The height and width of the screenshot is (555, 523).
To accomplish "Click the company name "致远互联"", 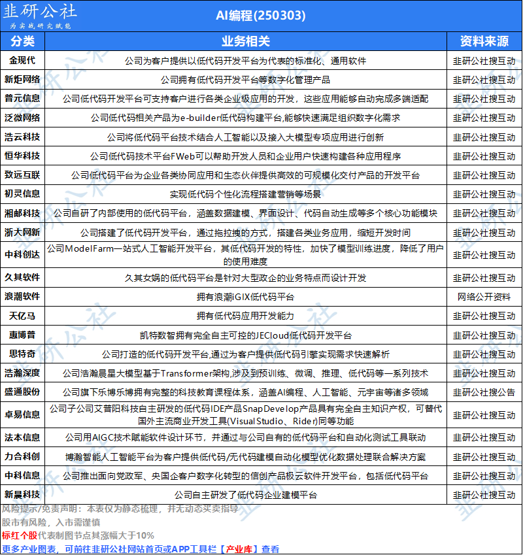I will (x=22, y=175).
